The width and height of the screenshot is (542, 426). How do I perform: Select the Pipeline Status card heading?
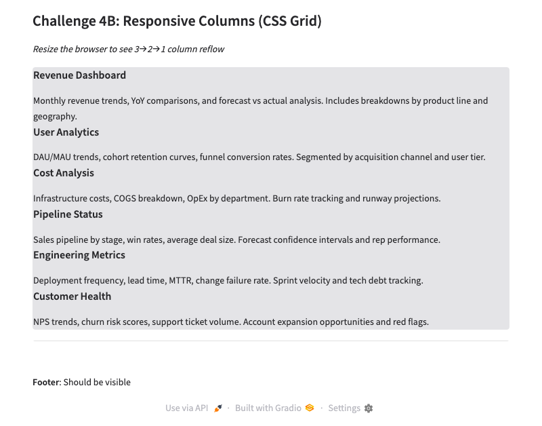(68, 214)
